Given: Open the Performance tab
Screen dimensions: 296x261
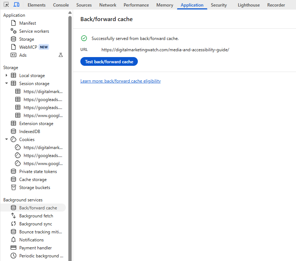Looking at the screenshot, I should tap(136, 5).
